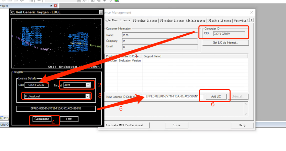
Task: Click scroll up arrow in message box
Action: 246,104
